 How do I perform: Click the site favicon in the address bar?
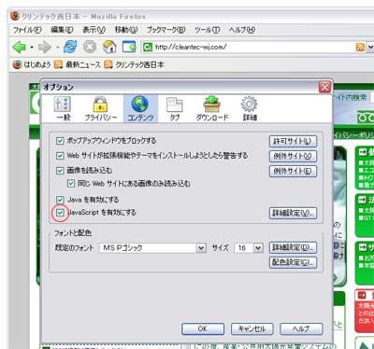(x=148, y=47)
